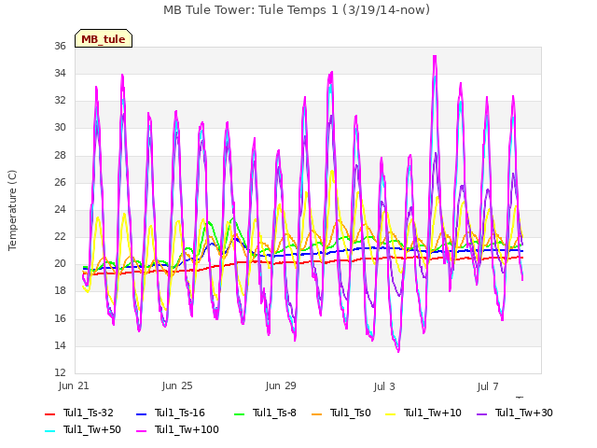Click the orange Tul1_Ts0 legend swatch

click(316, 413)
